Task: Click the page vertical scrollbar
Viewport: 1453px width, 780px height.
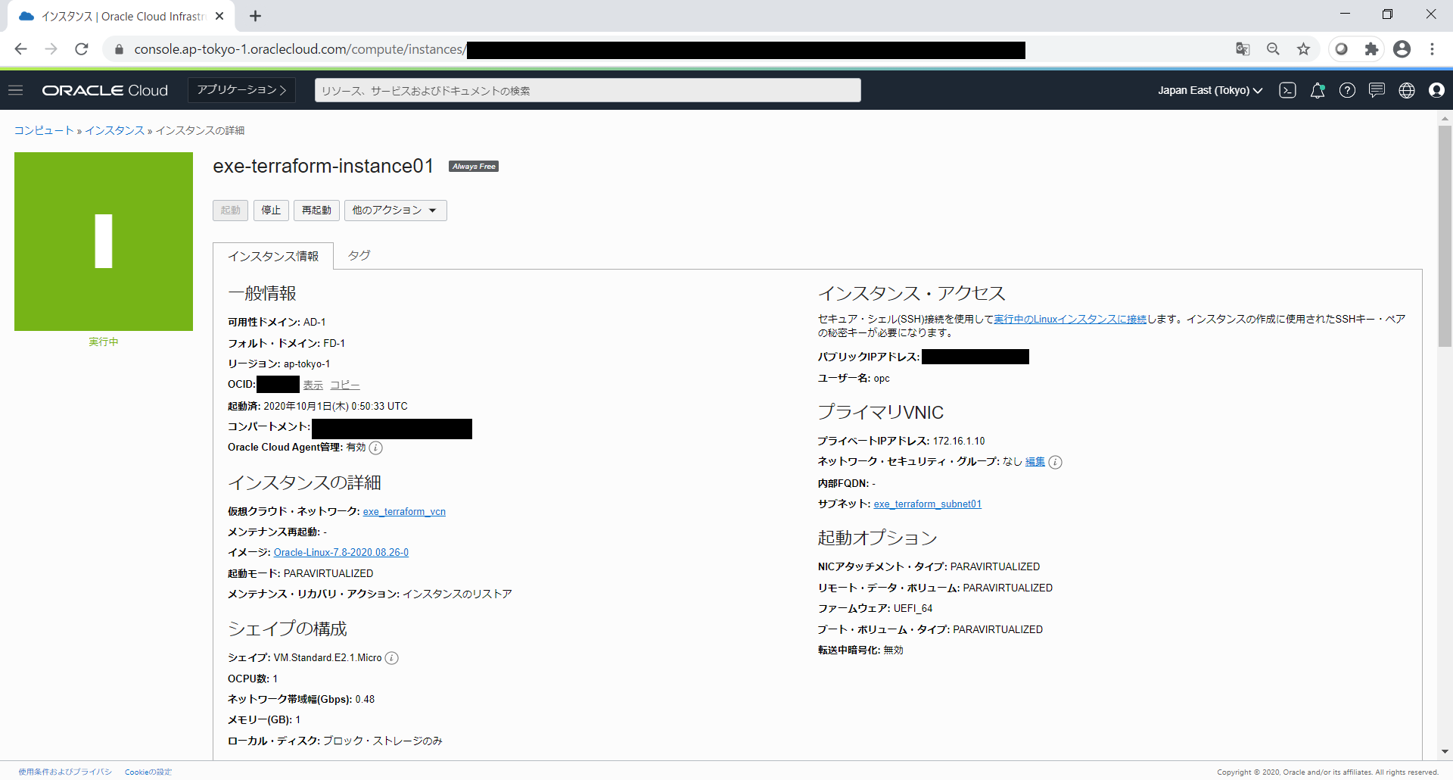Action: [x=1444, y=236]
